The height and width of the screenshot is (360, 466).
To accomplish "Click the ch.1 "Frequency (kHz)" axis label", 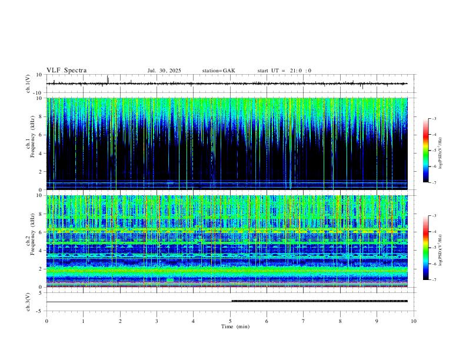I will click(x=32, y=136).
